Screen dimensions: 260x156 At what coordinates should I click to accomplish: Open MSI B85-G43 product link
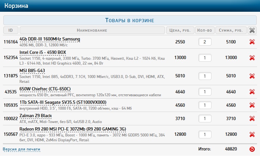pyautogui.click(x=32, y=70)
